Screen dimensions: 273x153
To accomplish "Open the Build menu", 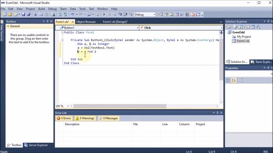I will pos(41,9).
